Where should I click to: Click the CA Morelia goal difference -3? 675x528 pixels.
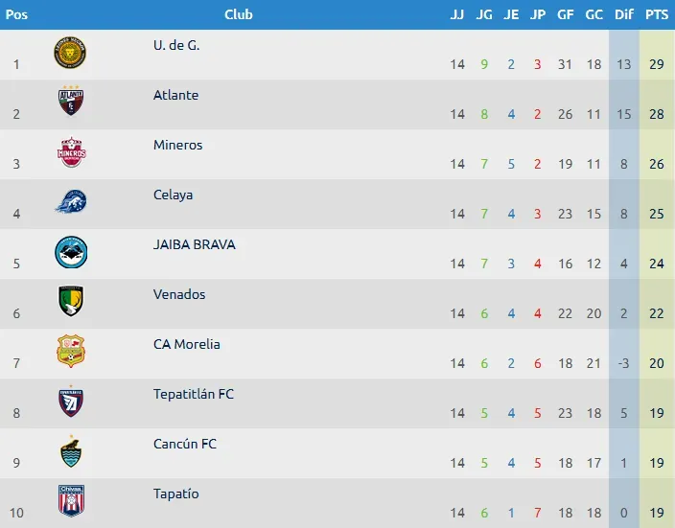point(623,363)
